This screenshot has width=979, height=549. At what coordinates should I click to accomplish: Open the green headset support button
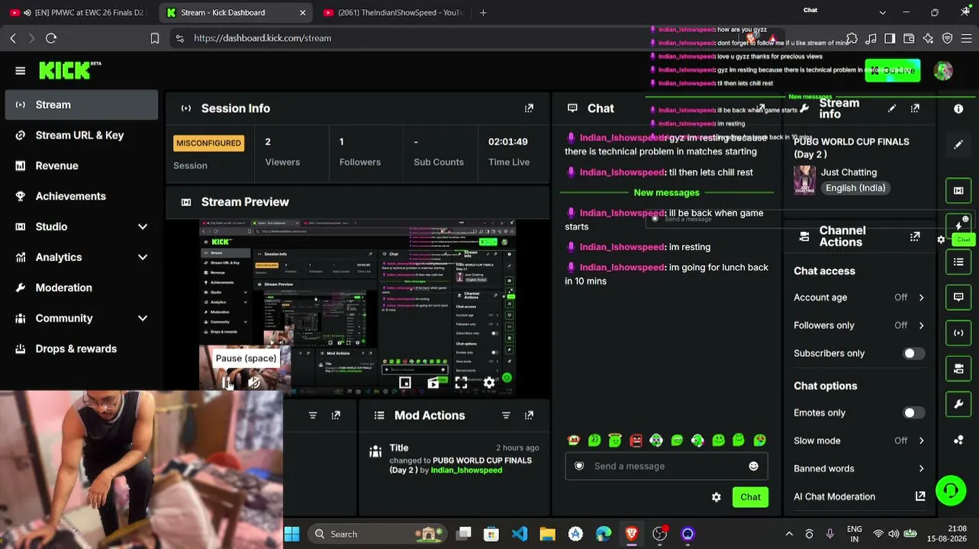pyautogui.click(x=951, y=490)
